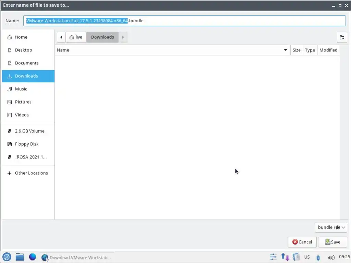This screenshot has height=263, width=351.
Task: Click the Cancel button
Action: click(302, 242)
